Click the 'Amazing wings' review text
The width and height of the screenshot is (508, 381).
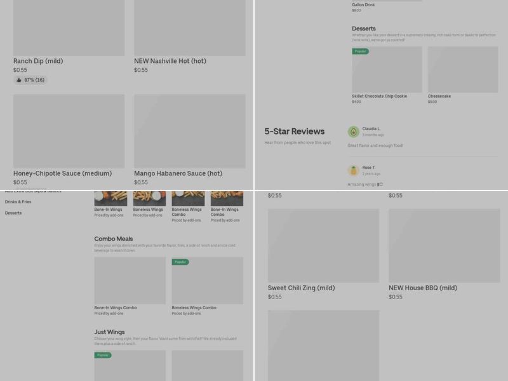click(x=365, y=184)
